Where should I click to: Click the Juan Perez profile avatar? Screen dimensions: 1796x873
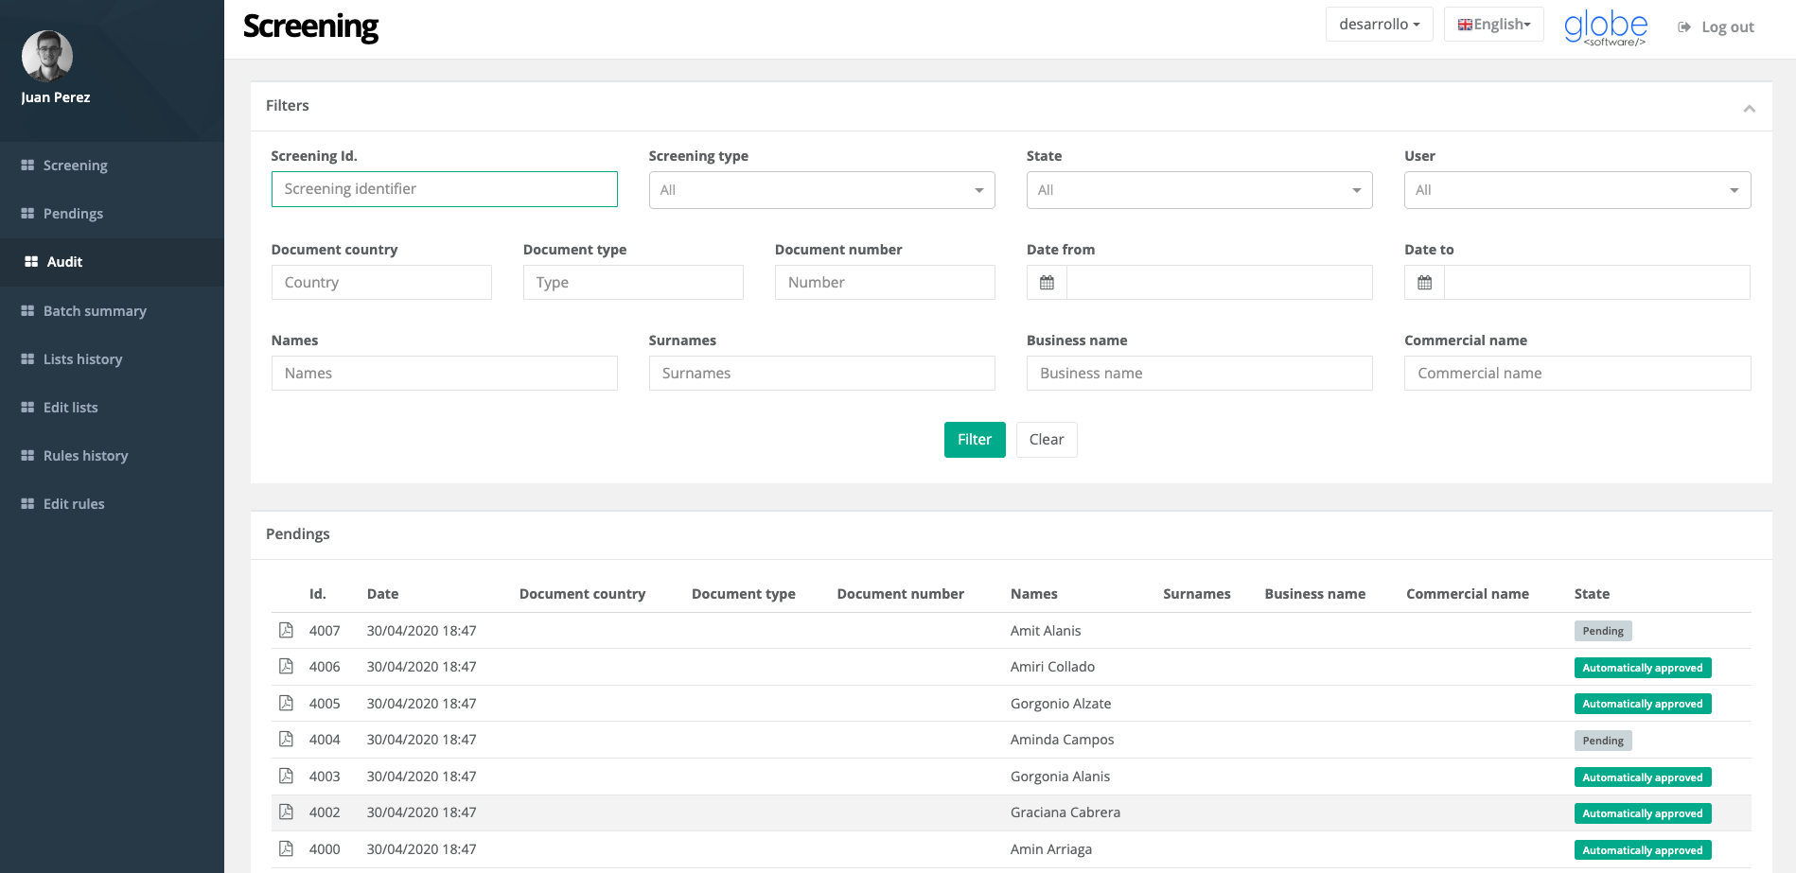pos(47,56)
